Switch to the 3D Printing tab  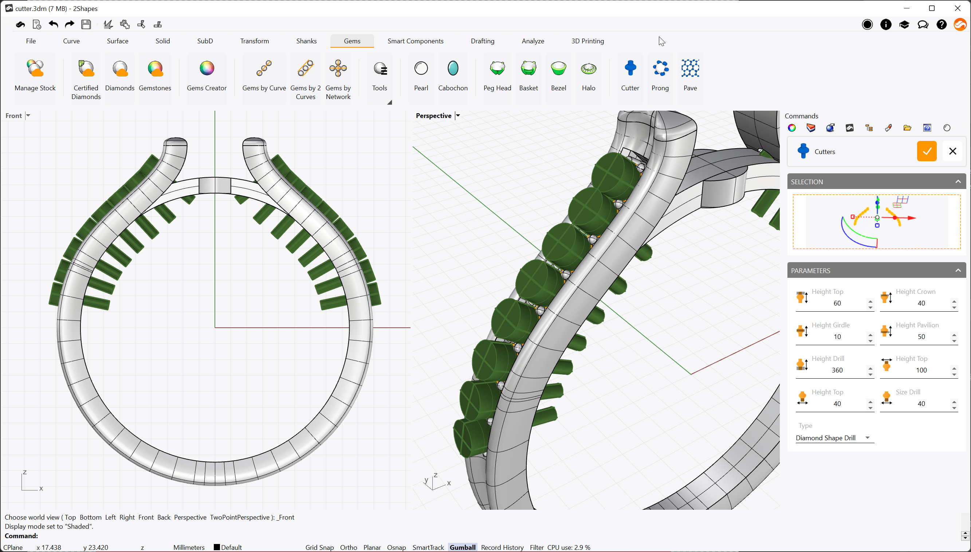point(587,41)
